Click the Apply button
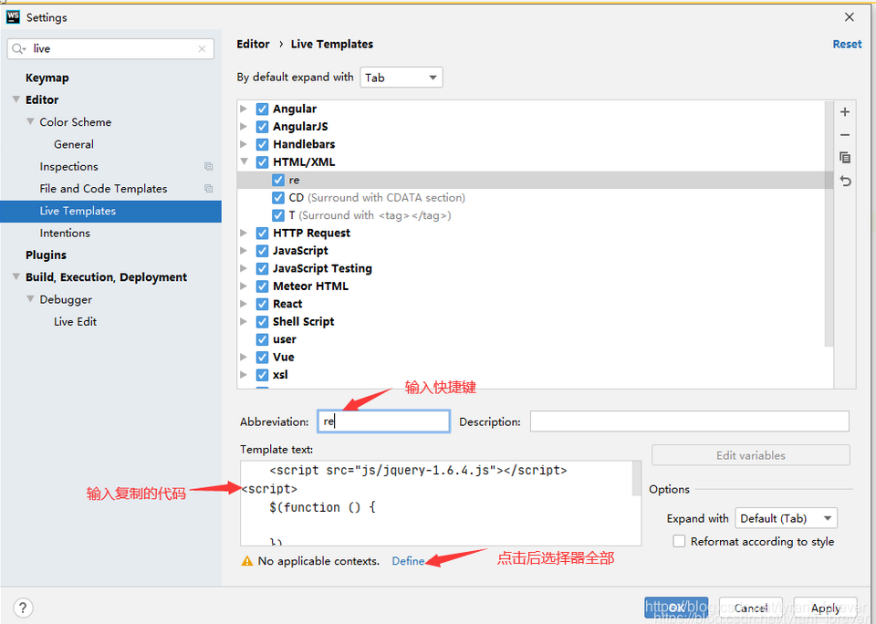 point(825,608)
